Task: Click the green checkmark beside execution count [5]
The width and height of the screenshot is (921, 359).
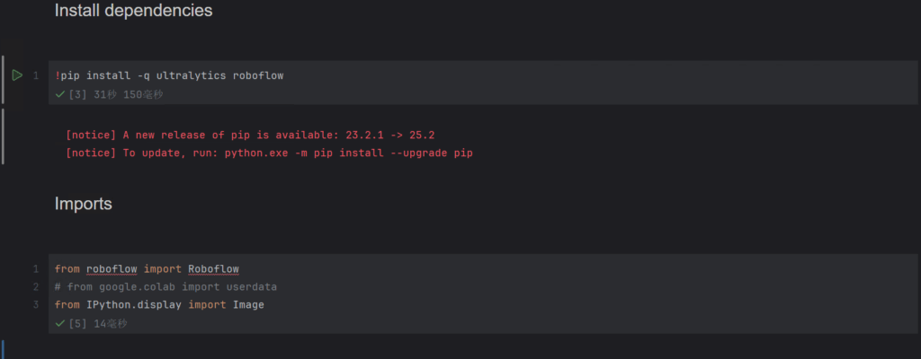Action: click(x=59, y=323)
